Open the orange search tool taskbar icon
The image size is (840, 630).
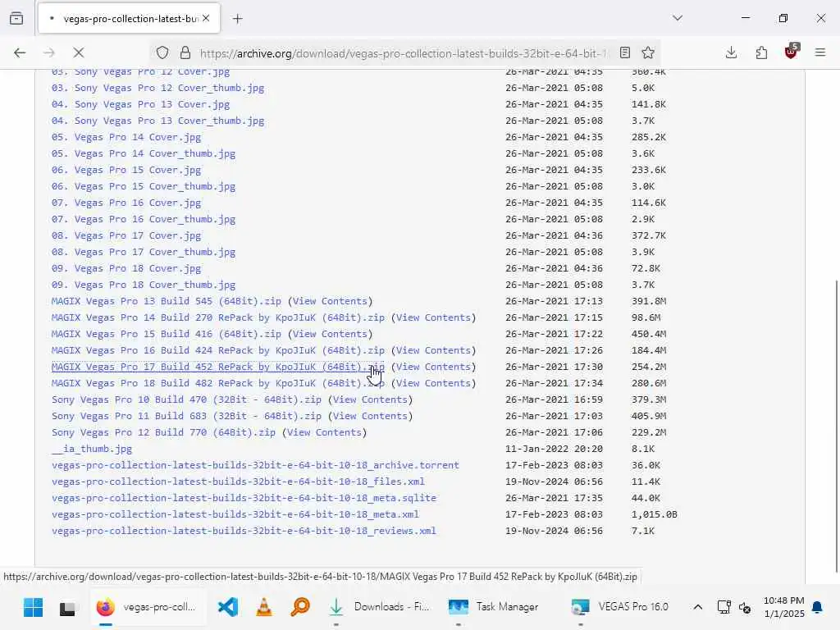300,608
